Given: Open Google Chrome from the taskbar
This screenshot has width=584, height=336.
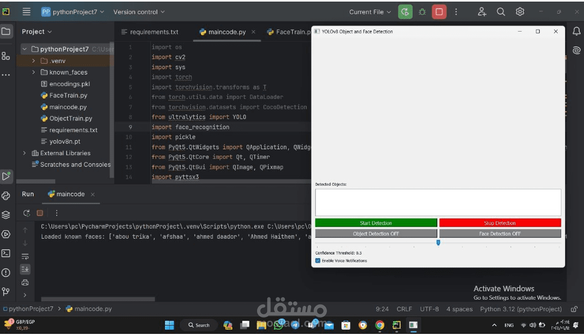Looking at the screenshot, I should coord(380,325).
